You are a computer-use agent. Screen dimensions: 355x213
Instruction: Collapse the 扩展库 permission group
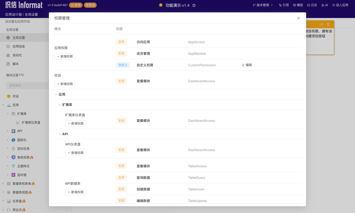(x=60, y=105)
